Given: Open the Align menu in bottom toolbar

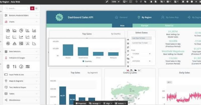Looking at the screenshot, I should pos(108,103).
